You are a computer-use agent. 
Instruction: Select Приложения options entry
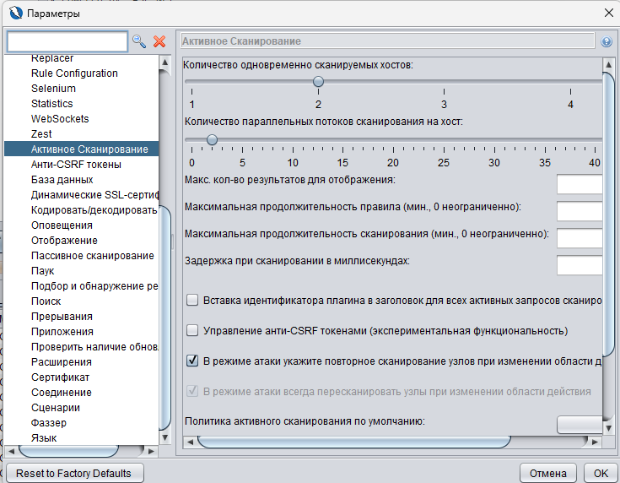[x=62, y=332]
